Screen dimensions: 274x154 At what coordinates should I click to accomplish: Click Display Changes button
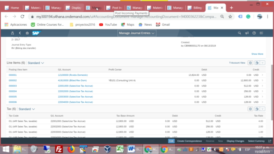click(x=235, y=141)
